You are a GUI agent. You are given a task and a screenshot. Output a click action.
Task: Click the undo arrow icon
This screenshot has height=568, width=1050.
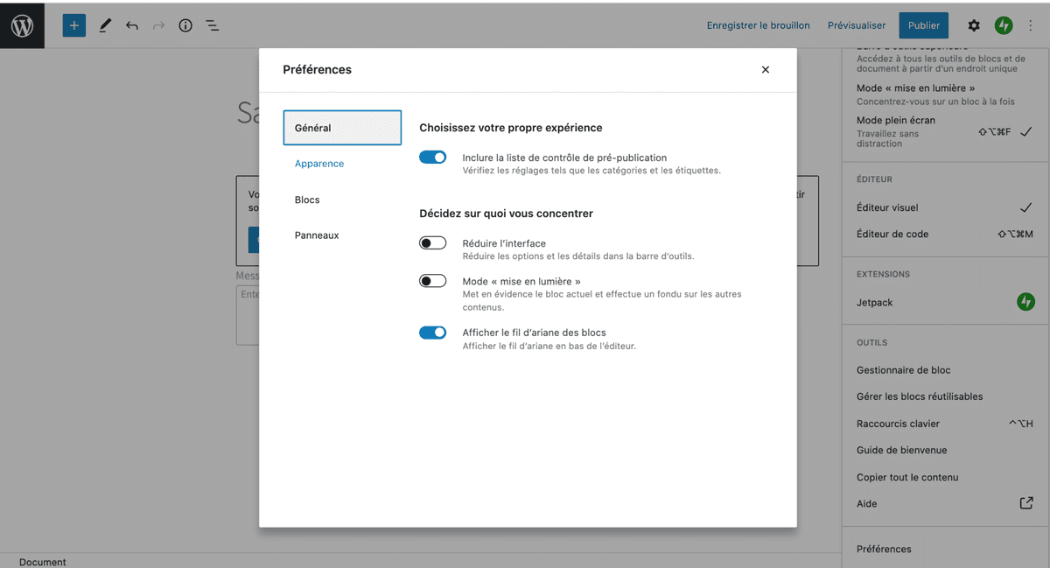point(132,25)
